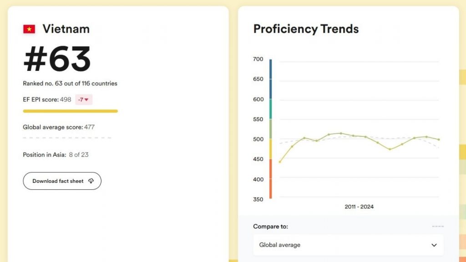
Task: Click the teal proficiency band segment
Action: click(x=270, y=109)
